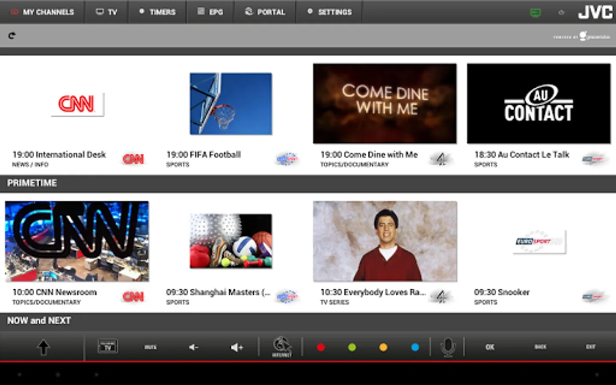Open the Come Dine With Me thumbnail

pos(385,104)
